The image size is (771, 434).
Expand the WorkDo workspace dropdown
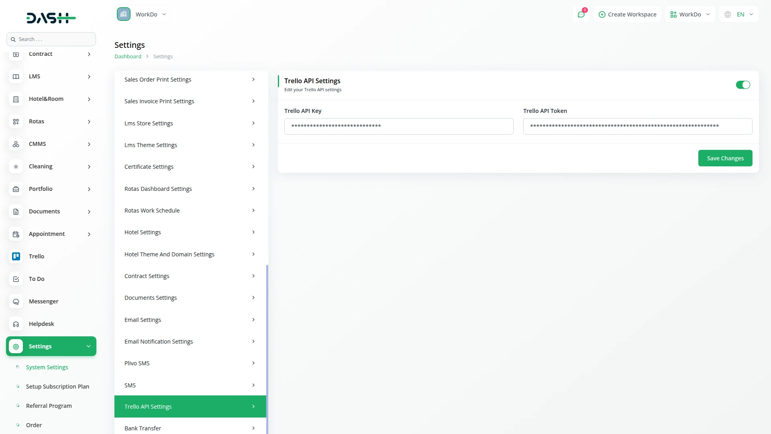[164, 14]
